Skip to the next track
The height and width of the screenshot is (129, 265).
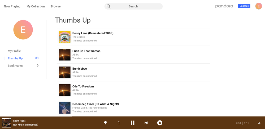point(146,123)
